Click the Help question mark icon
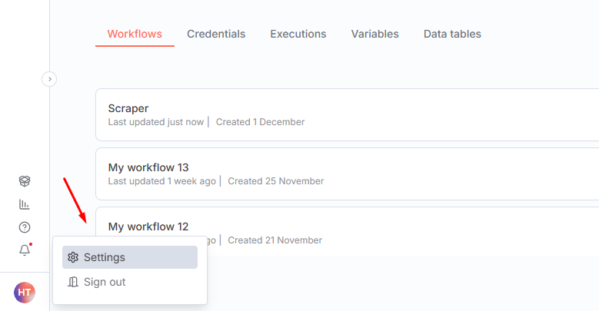This screenshot has height=311, width=599. point(25,227)
